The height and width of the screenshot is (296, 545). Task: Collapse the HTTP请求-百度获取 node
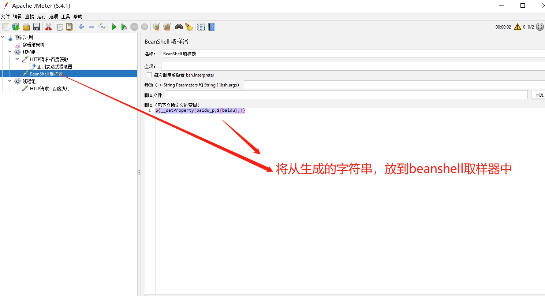[x=17, y=59]
